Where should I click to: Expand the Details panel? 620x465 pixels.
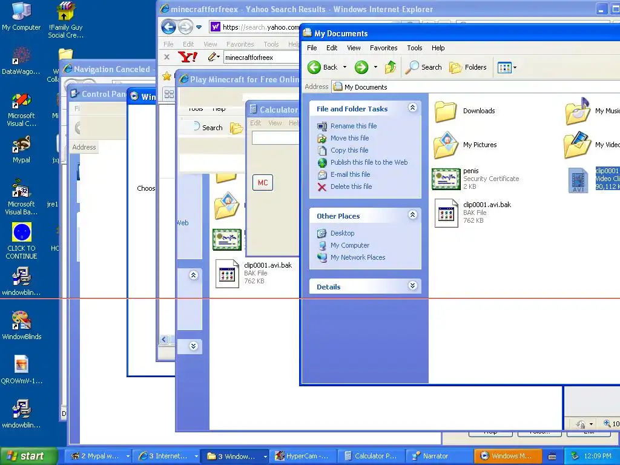click(x=412, y=286)
